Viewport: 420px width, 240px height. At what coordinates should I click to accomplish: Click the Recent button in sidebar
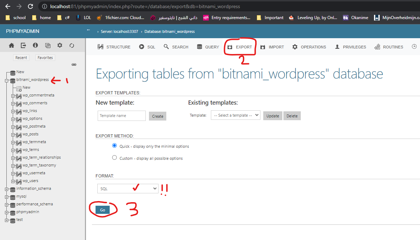[21, 58]
